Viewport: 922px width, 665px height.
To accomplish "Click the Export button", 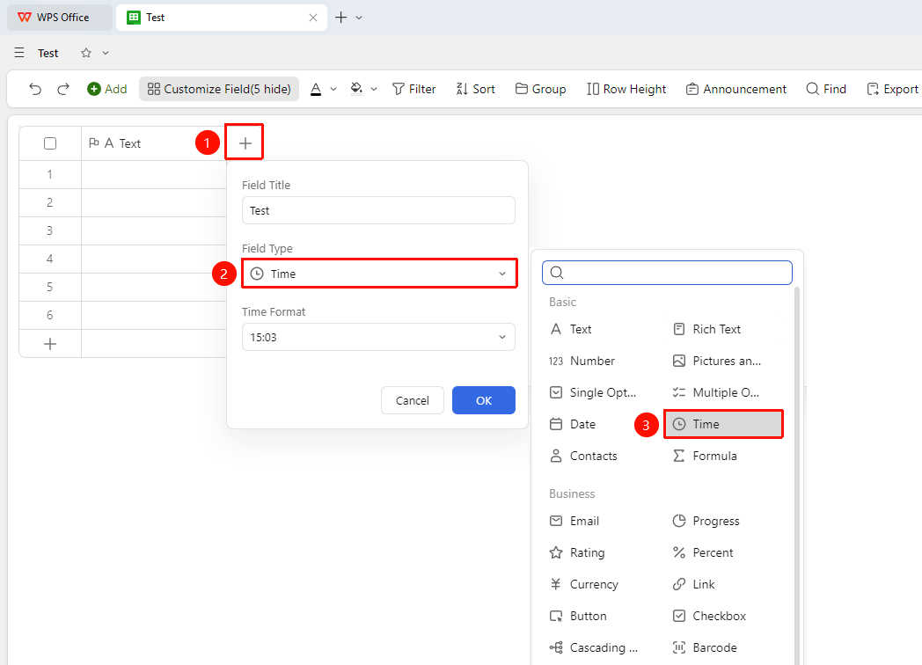I will 892,89.
